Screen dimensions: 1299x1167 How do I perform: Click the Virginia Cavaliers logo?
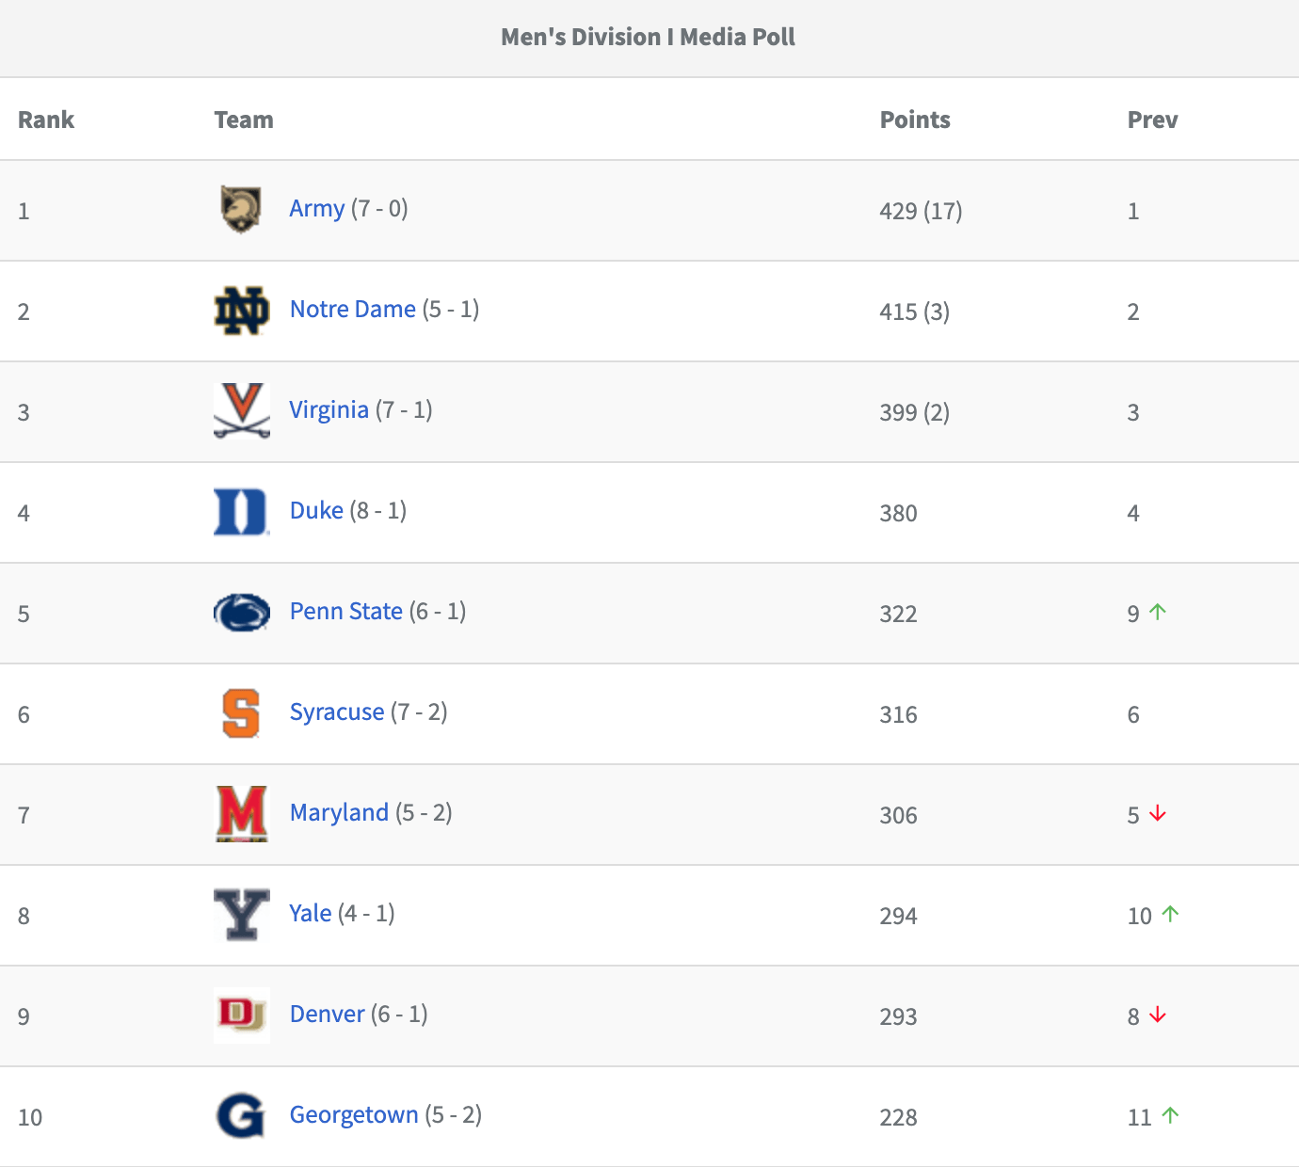(x=242, y=411)
